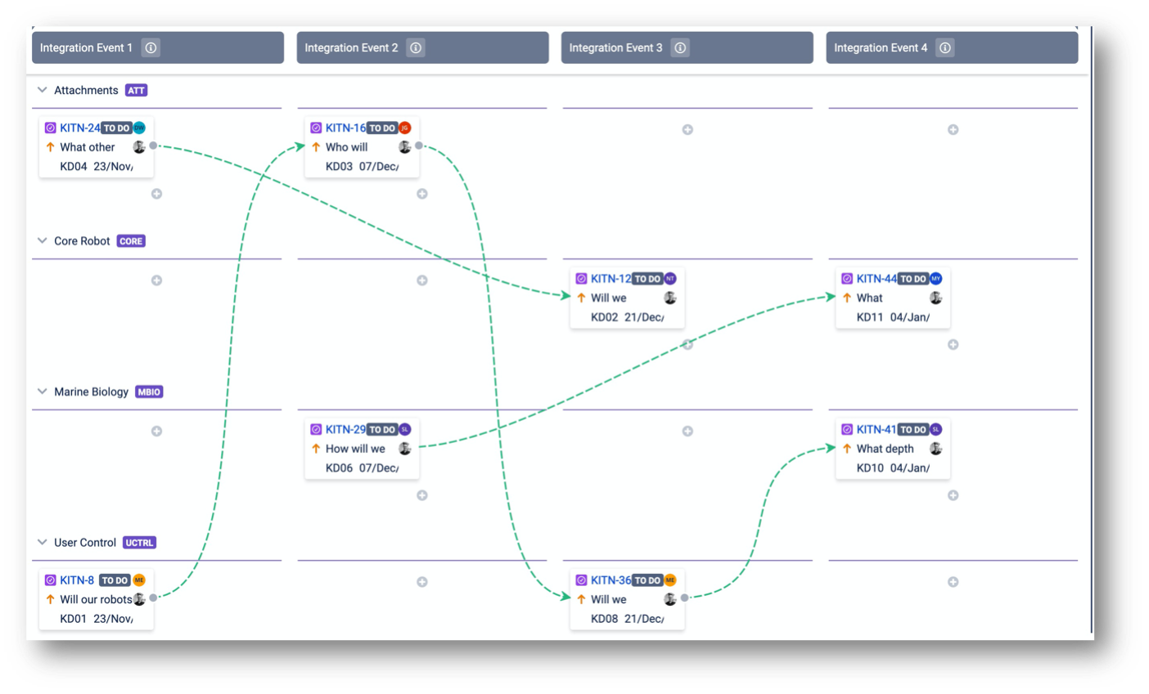This screenshot has height=694, width=1149.
Task: Select the priority arrow icon on KITN-41
Action: [846, 448]
